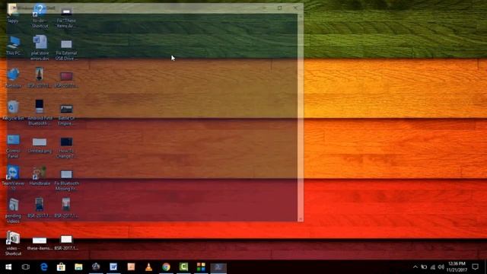The width and height of the screenshot is (487, 274).
Task: Open the pending videos folder icon
Action: [x=13, y=211]
